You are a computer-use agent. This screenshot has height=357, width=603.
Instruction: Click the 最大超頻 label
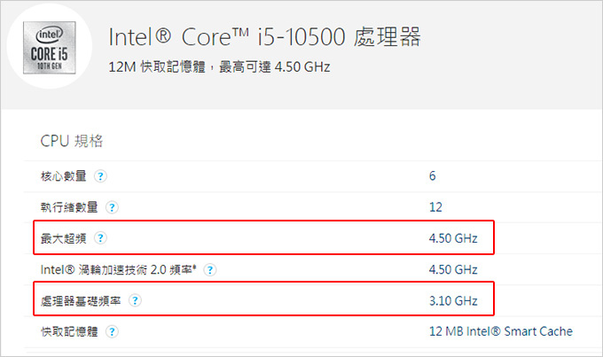64,238
